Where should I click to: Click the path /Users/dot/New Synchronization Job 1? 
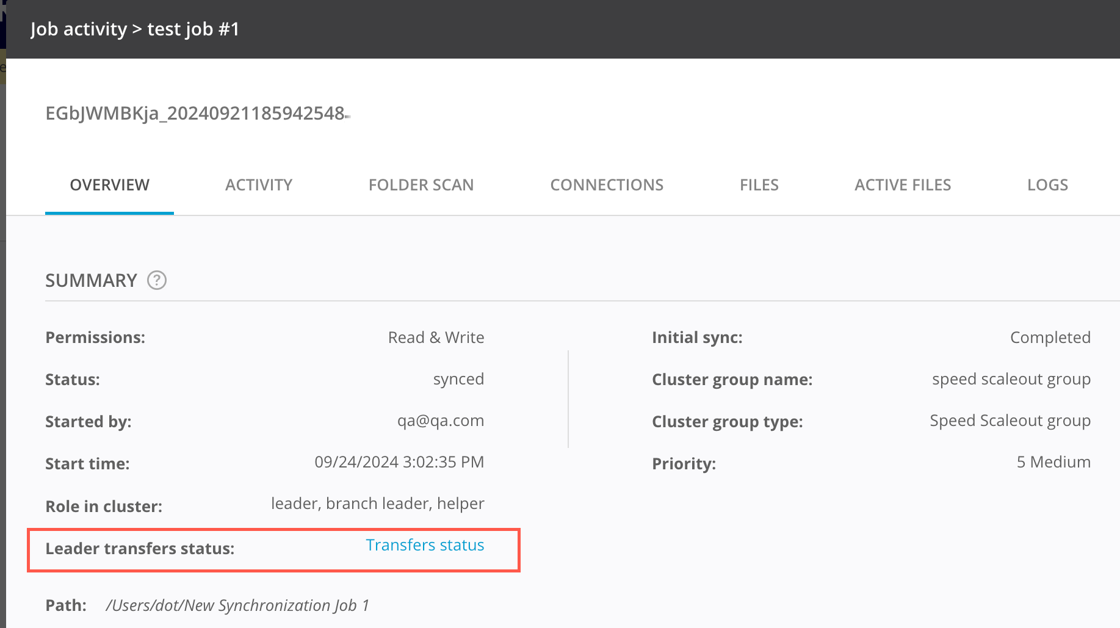click(x=237, y=605)
